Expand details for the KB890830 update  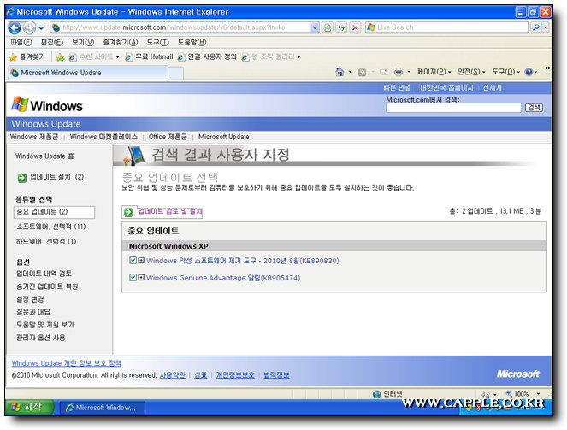pyautogui.click(x=141, y=260)
